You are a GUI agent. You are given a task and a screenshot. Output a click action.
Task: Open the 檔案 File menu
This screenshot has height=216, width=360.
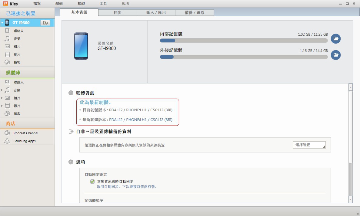tap(37, 3)
